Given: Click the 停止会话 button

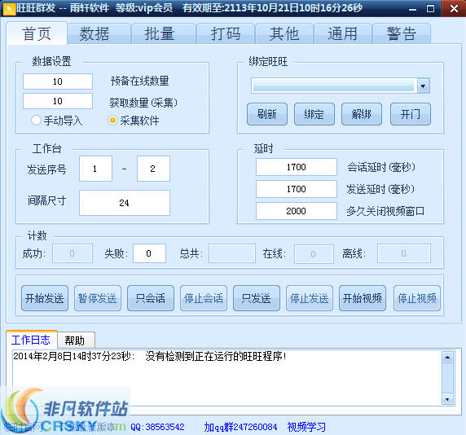Looking at the screenshot, I should click(x=204, y=298).
